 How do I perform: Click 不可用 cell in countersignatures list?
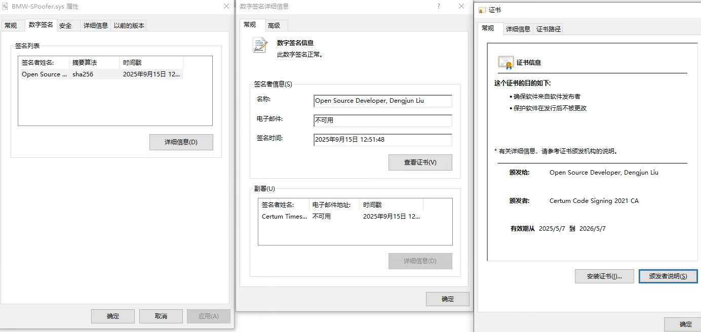tap(322, 216)
